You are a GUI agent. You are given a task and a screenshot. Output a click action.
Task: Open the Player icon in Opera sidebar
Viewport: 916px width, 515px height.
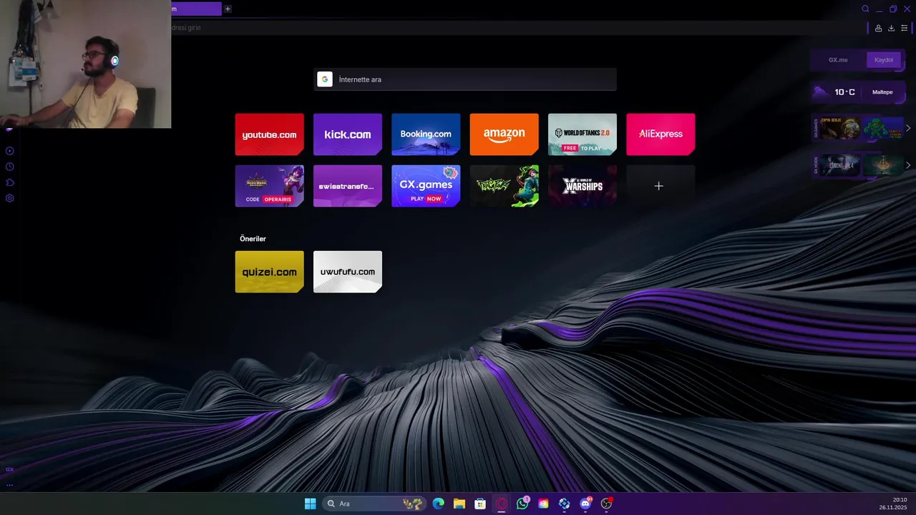pyautogui.click(x=10, y=151)
